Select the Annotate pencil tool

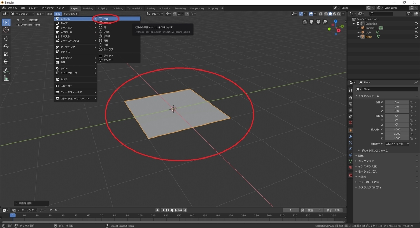(6, 71)
